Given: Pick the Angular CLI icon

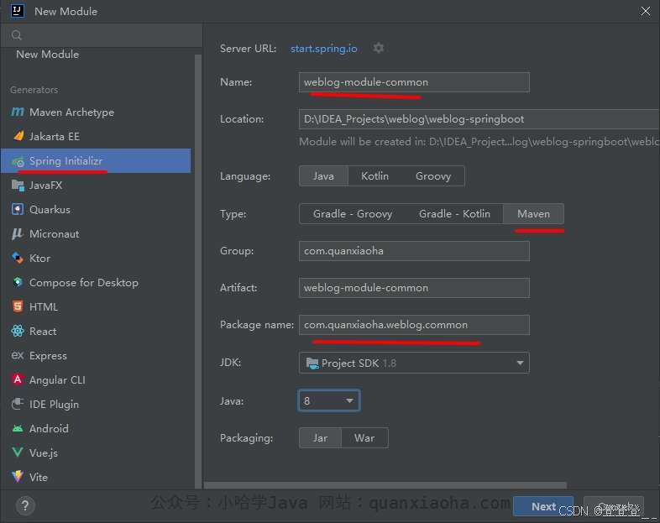Looking at the screenshot, I should click(x=18, y=379).
